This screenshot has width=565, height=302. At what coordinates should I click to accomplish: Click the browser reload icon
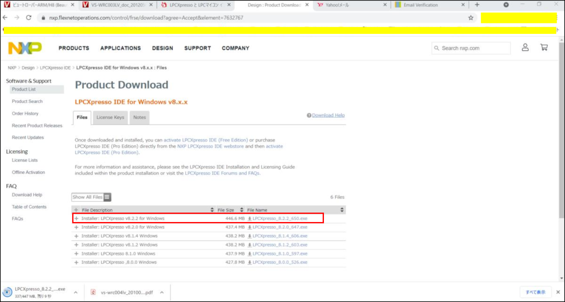pos(29,18)
